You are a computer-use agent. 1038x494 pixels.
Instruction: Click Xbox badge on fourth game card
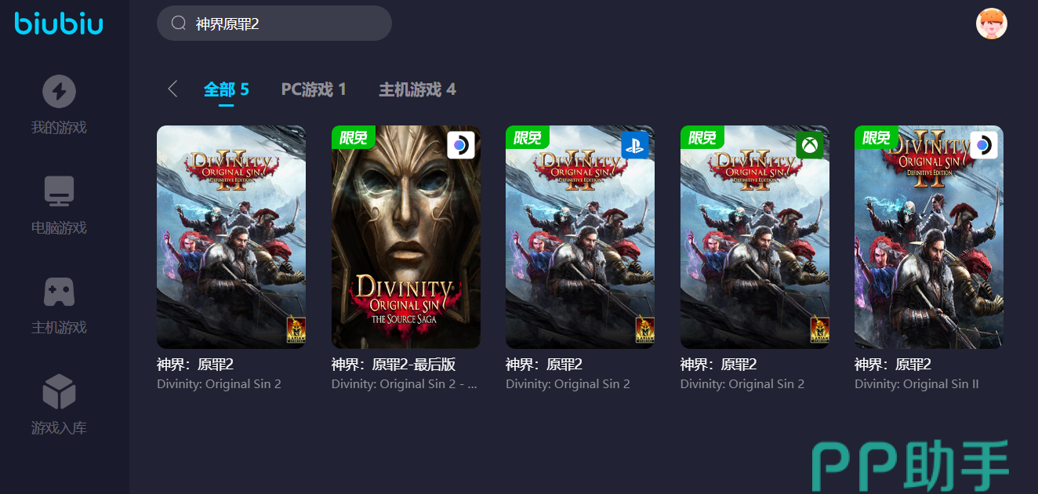(x=810, y=145)
